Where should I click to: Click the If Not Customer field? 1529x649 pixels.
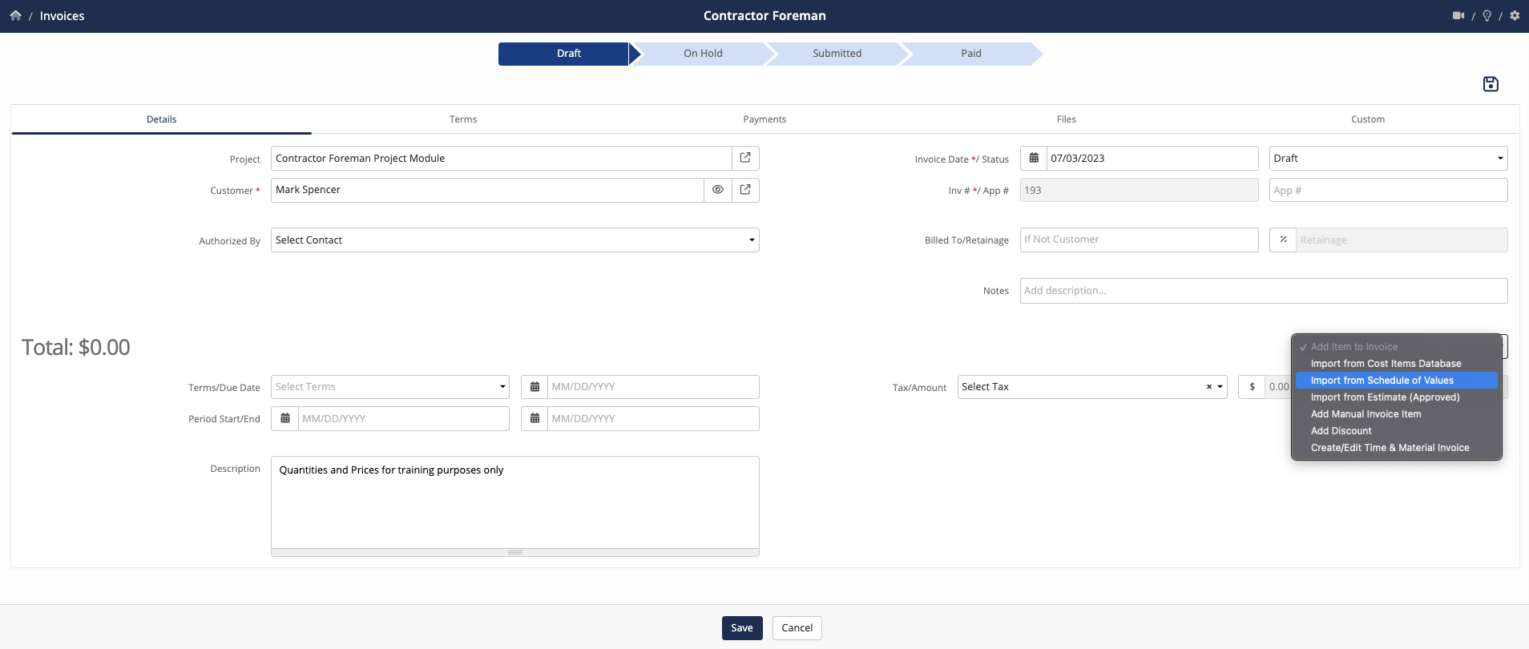click(1139, 240)
